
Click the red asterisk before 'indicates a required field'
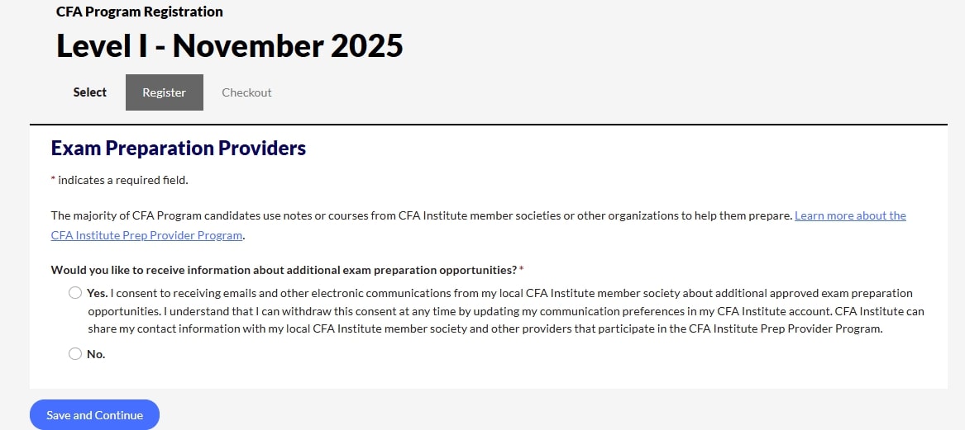[x=53, y=179]
